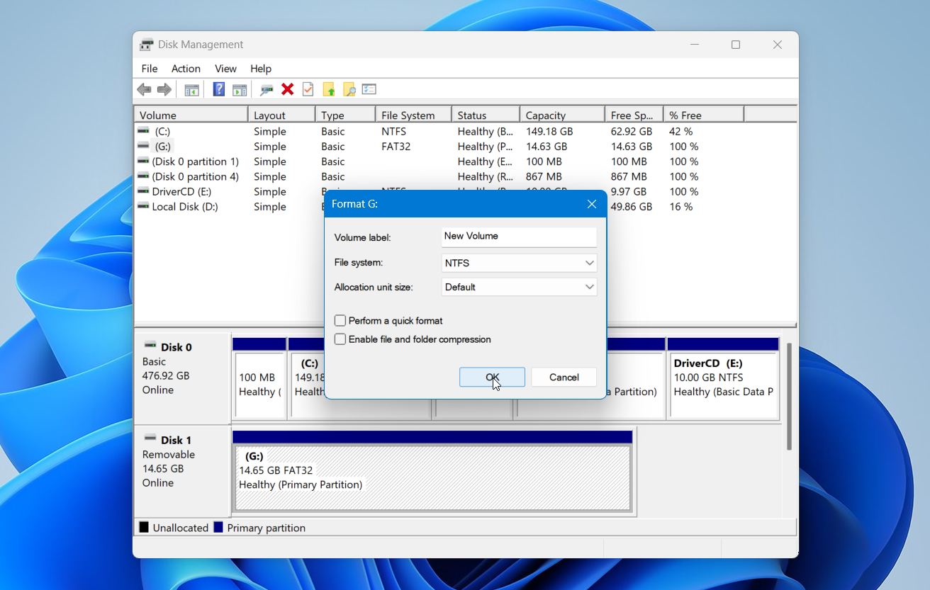Click the drive icon next to DriverCD (E:)

[143, 191]
